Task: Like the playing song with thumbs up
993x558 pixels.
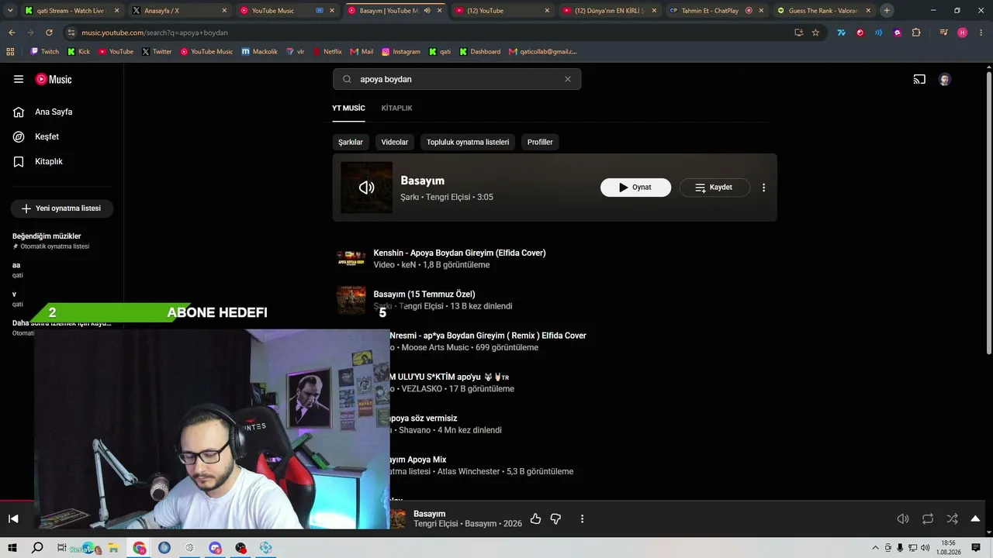Action: (x=535, y=518)
